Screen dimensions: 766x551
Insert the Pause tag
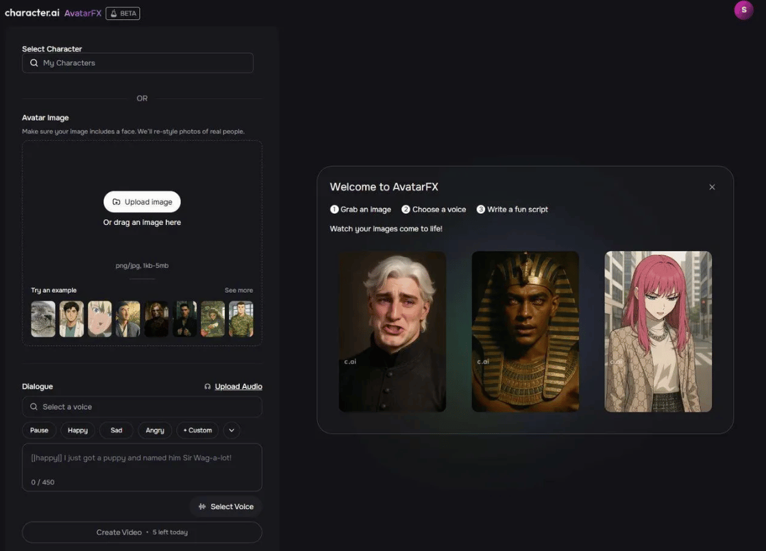pyautogui.click(x=39, y=430)
